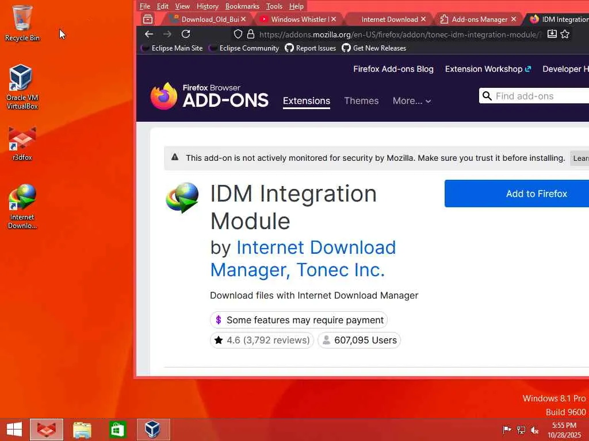Reload the page with the refresh icon
The height and width of the screenshot is (441, 589).
[186, 34]
